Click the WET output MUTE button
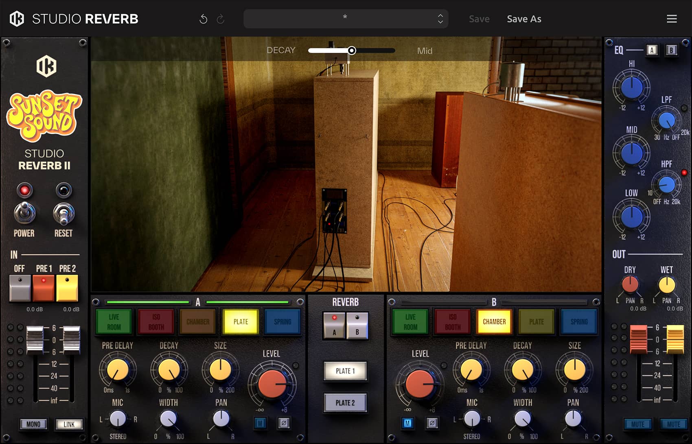Screen dimensions: 692x444 (x=673, y=424)
